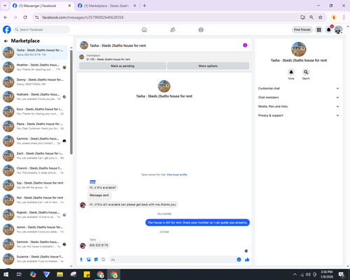This screenshot has height=280, width=350.
Task: Open the Danny 3beds 2baths conversation
Action: tap(34, 82)
